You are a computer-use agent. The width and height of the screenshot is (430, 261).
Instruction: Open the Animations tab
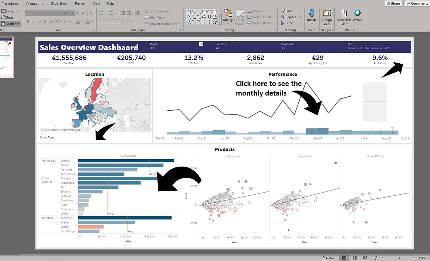tap(35, 3)
